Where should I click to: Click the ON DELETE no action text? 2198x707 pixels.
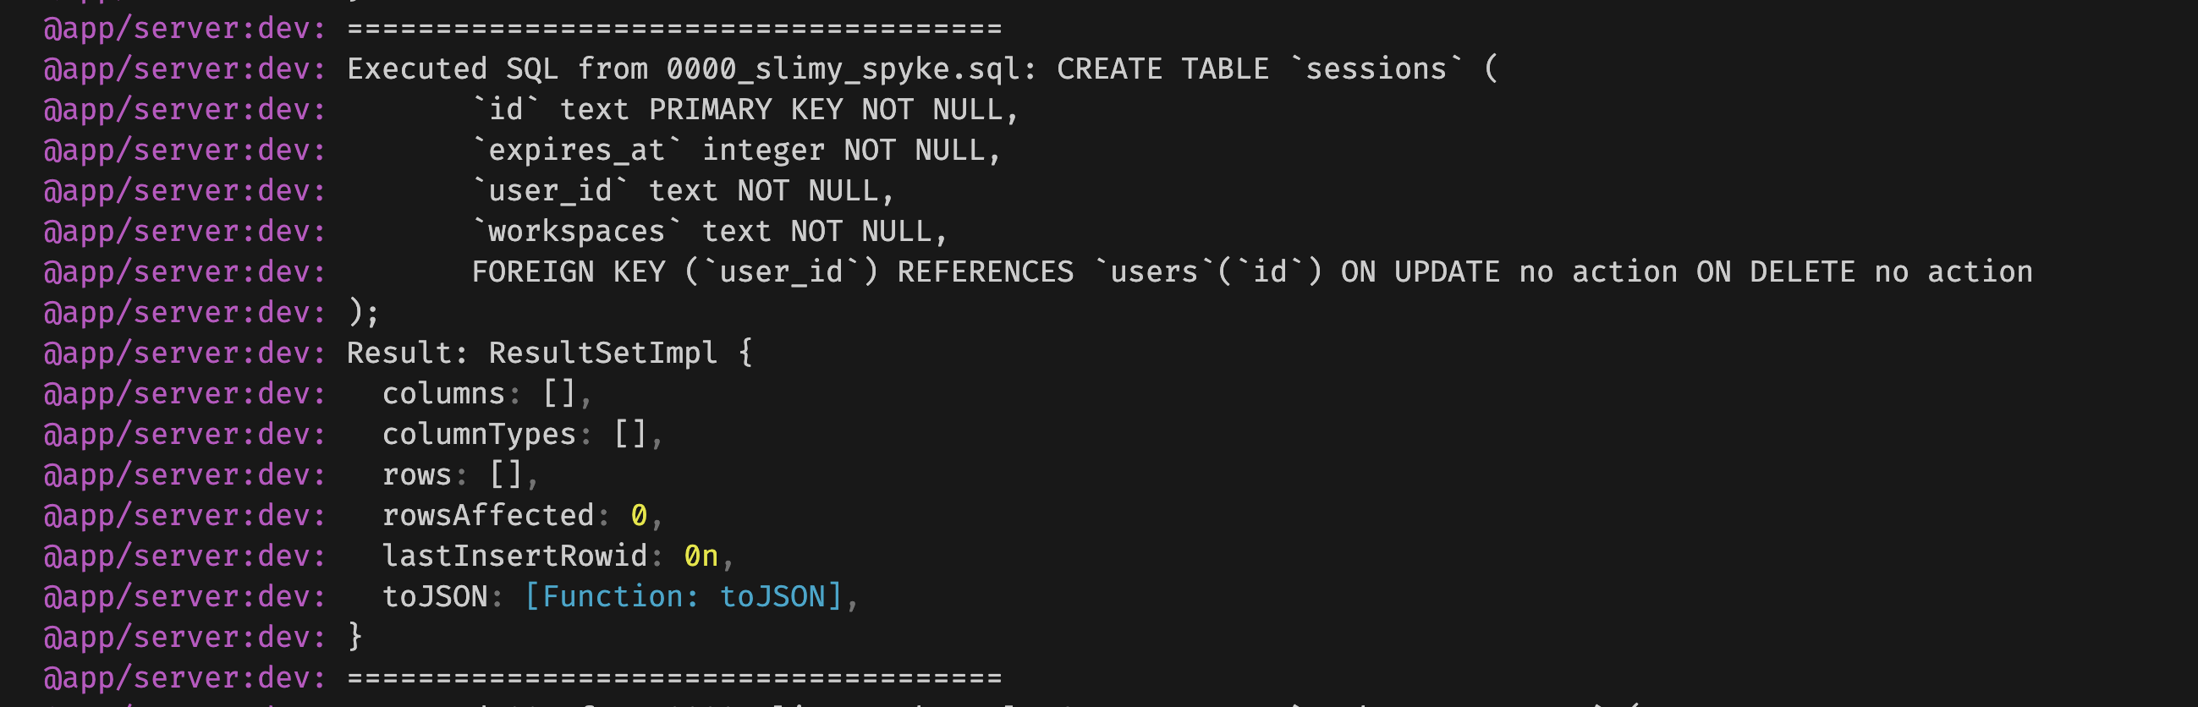[1865, 272]
